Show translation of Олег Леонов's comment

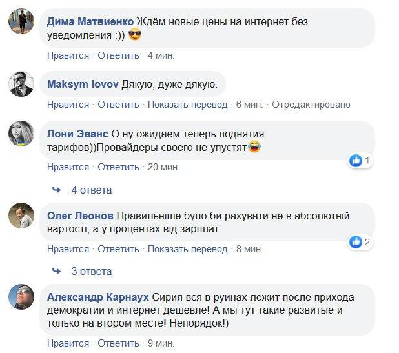click(x=187, y=248)
